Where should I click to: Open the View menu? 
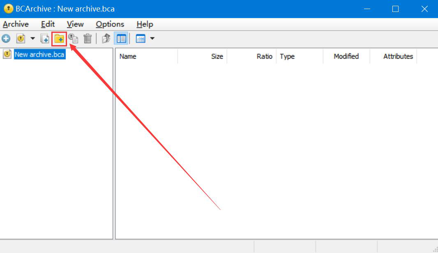[75, 24]
